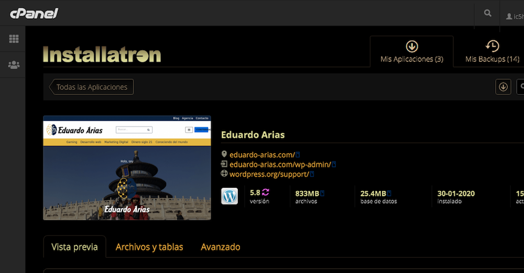524x273 pixels.
Task: Open the apps grid sidebar icon
Action: [x=14, y=39]
